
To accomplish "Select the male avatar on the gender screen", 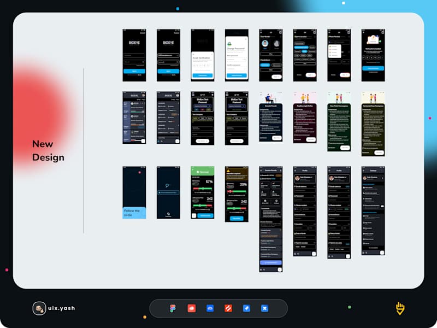I will point(265,44).
